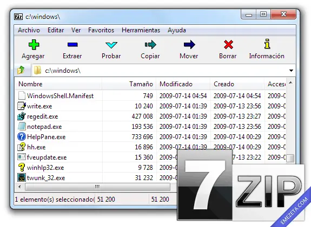Click the Mover dark blue arrow icon
Image resolution: width=311 pixels, height=227 pixels.
189,45
